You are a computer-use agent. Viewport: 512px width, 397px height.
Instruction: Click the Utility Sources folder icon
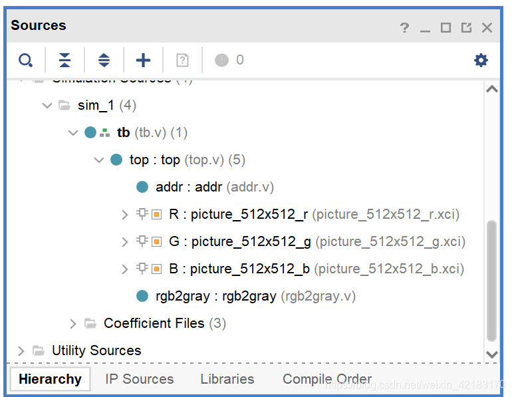click(39, 350)
